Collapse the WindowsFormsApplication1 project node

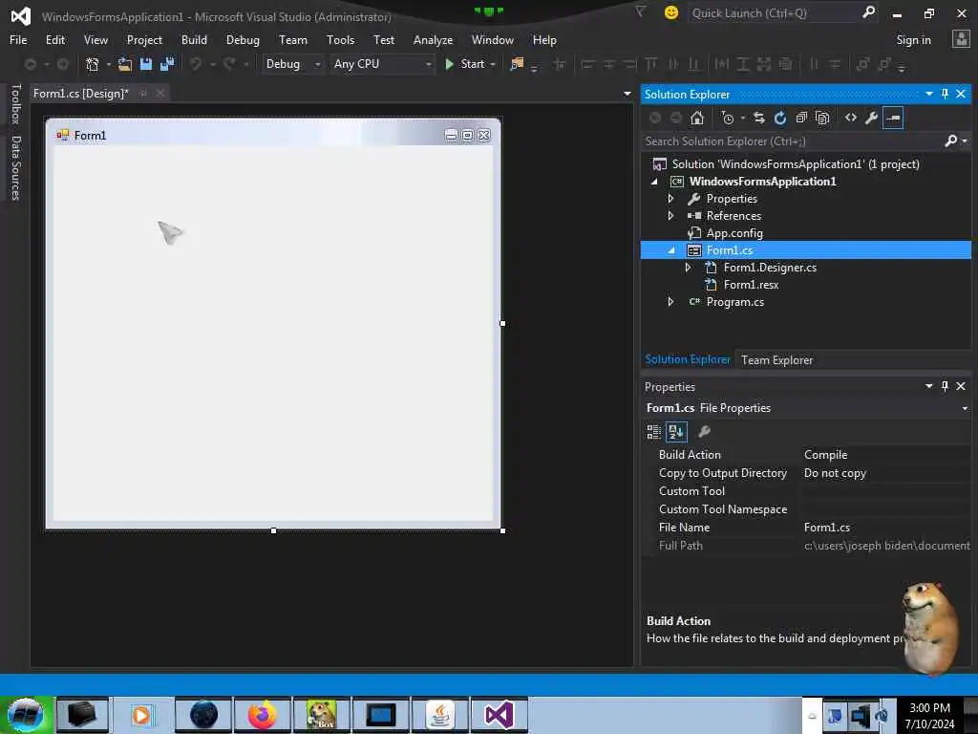653,182
